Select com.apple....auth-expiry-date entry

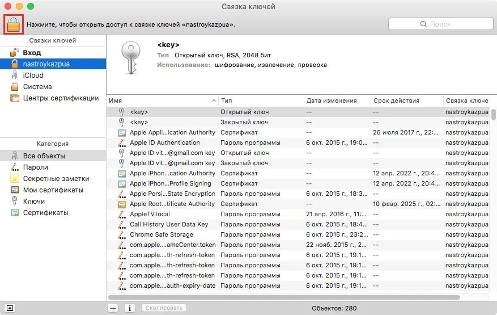click(x=299, y=286)
